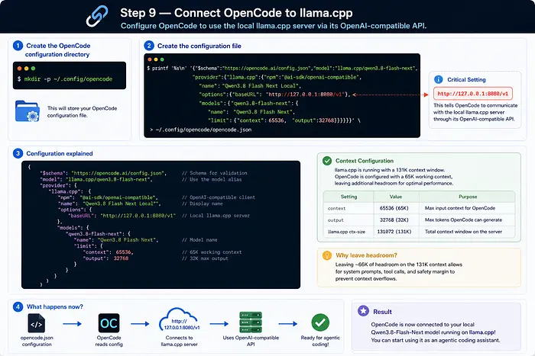Click the Uses OpenAI-compatible API label
The width and height of the screenshot is (535, 356).
(x=251, y=341)
